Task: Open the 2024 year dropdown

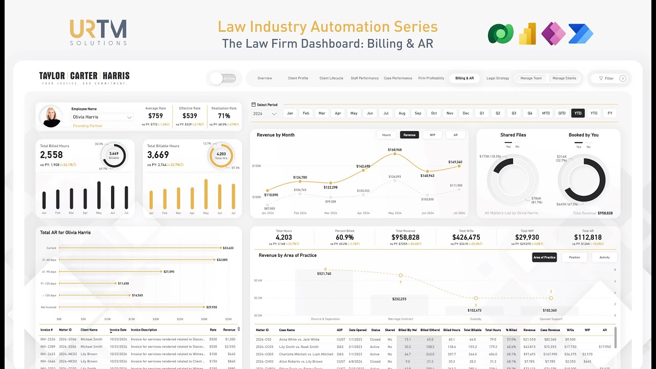Action: tap(265, 114)
